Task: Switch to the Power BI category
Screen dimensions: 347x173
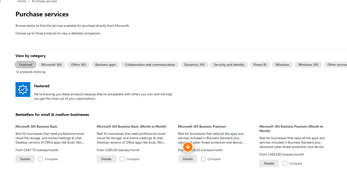Action: (x=260, y=65)
